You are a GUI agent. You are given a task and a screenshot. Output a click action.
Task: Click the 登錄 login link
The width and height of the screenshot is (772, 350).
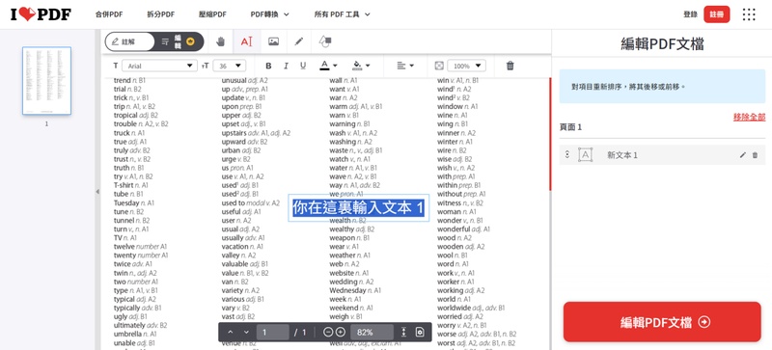[690, 14]
